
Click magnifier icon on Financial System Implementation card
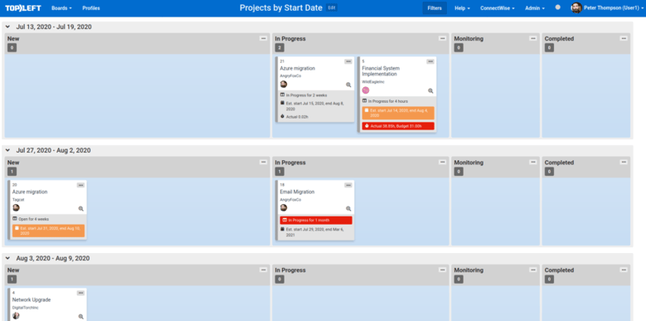430,90
